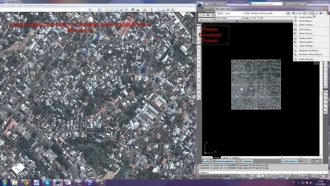Click Google Earth add placemark icon

tap(107, 9)
